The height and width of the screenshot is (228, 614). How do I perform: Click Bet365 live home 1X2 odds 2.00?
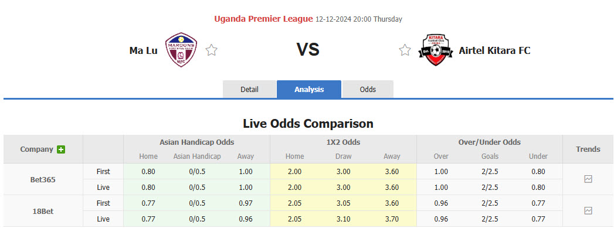click(294, 188)
